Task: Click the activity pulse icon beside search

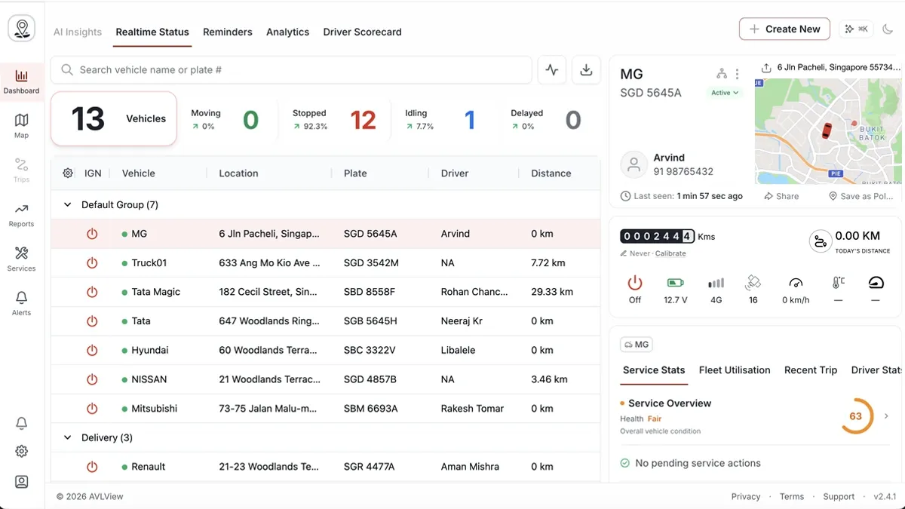Action: point(552,70)
